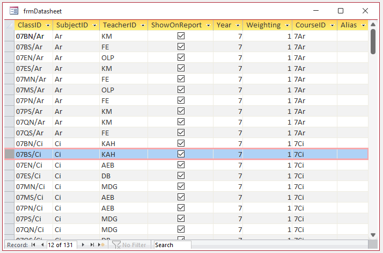Open TeacherID column filter dropdown

coord(143,25)
